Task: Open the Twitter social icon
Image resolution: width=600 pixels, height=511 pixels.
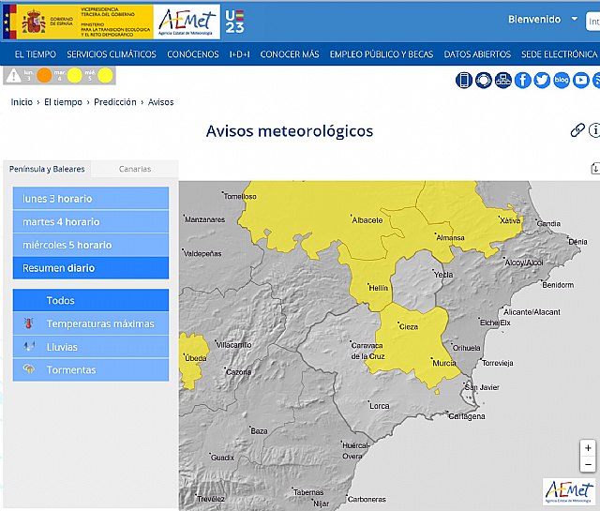Action: [x=542, y=80]
